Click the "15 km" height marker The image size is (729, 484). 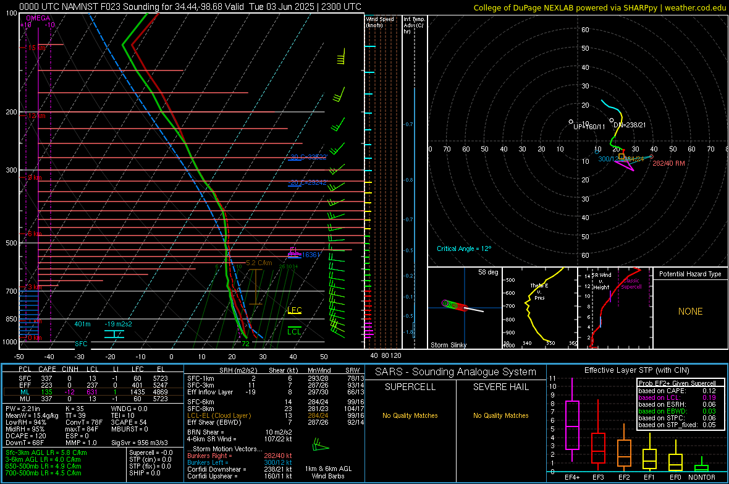(x=37, y=48)
